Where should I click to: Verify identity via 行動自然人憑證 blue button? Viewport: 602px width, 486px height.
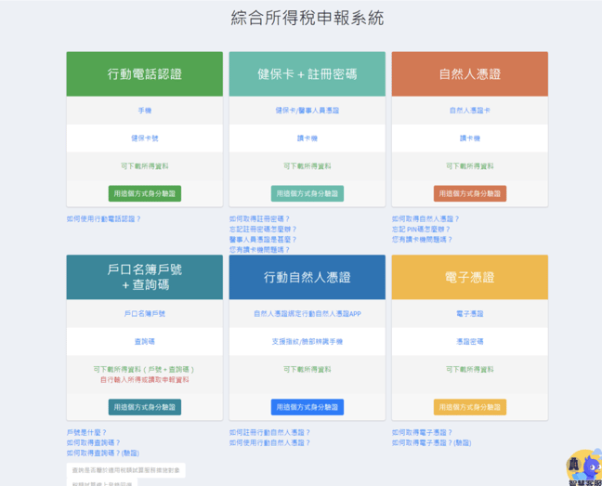pyautogui.click(x=308, y=407)
